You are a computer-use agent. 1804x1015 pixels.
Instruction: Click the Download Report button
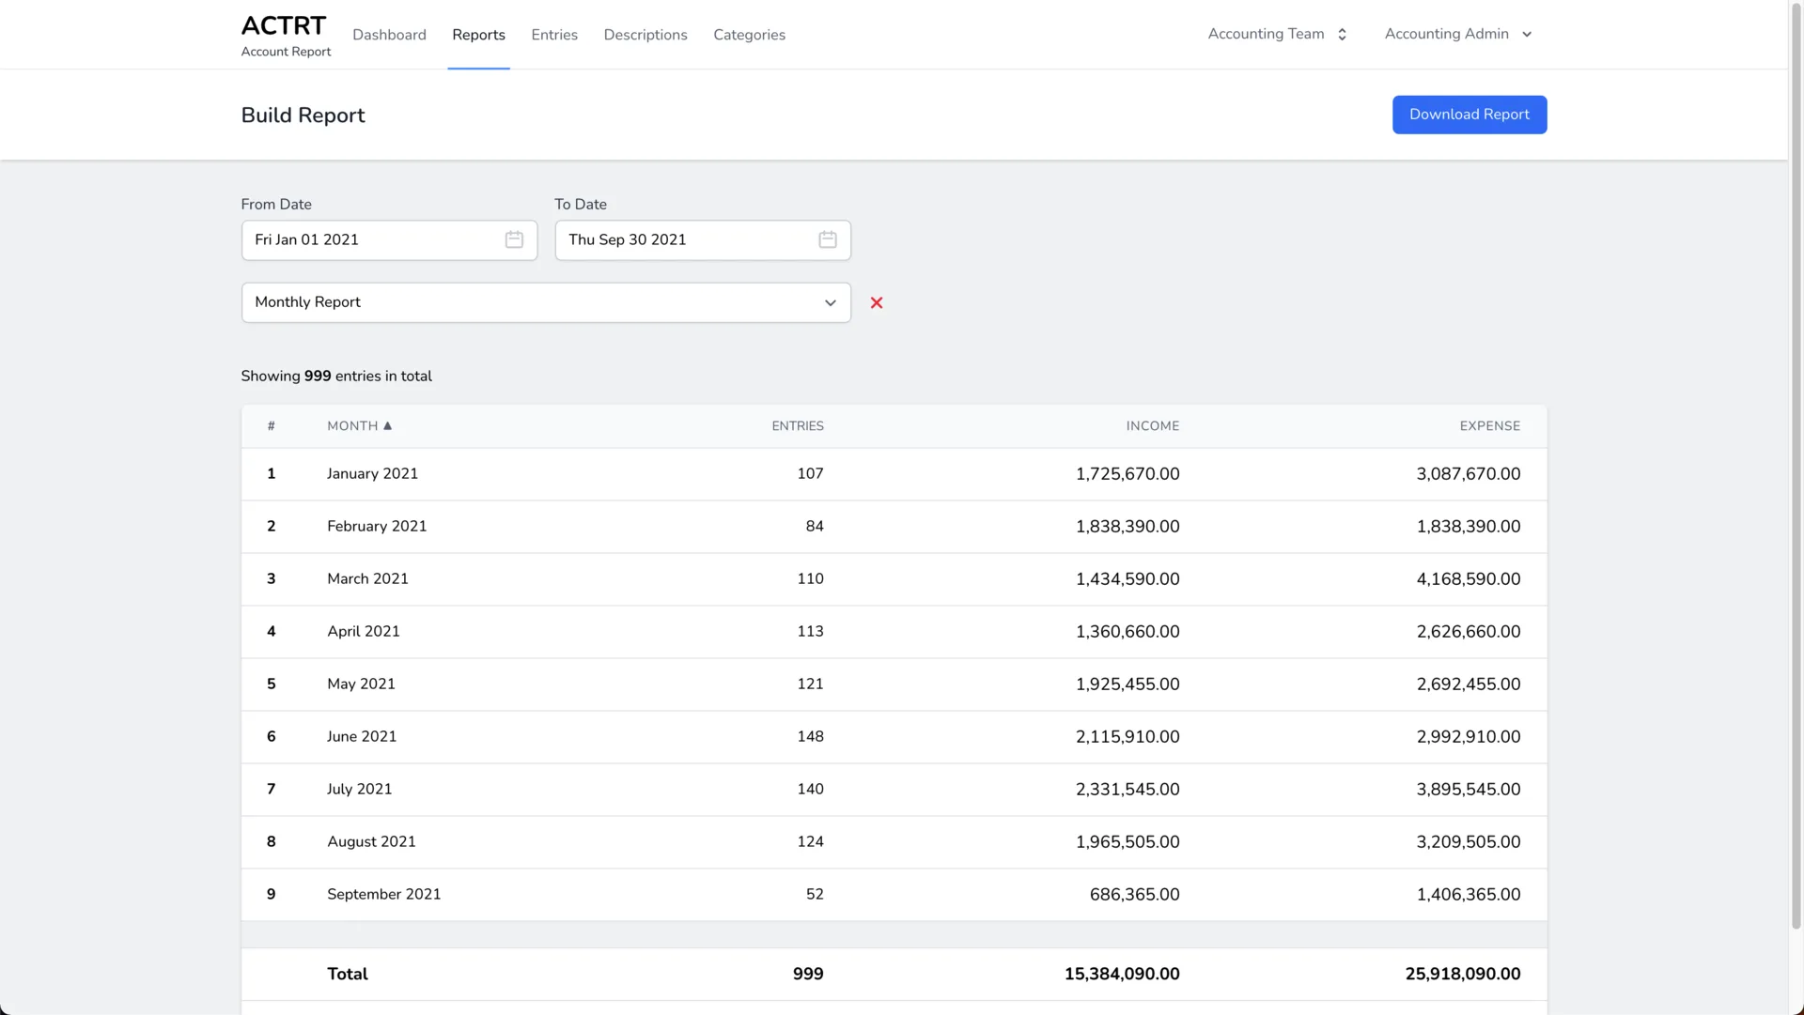(1470, 115)
